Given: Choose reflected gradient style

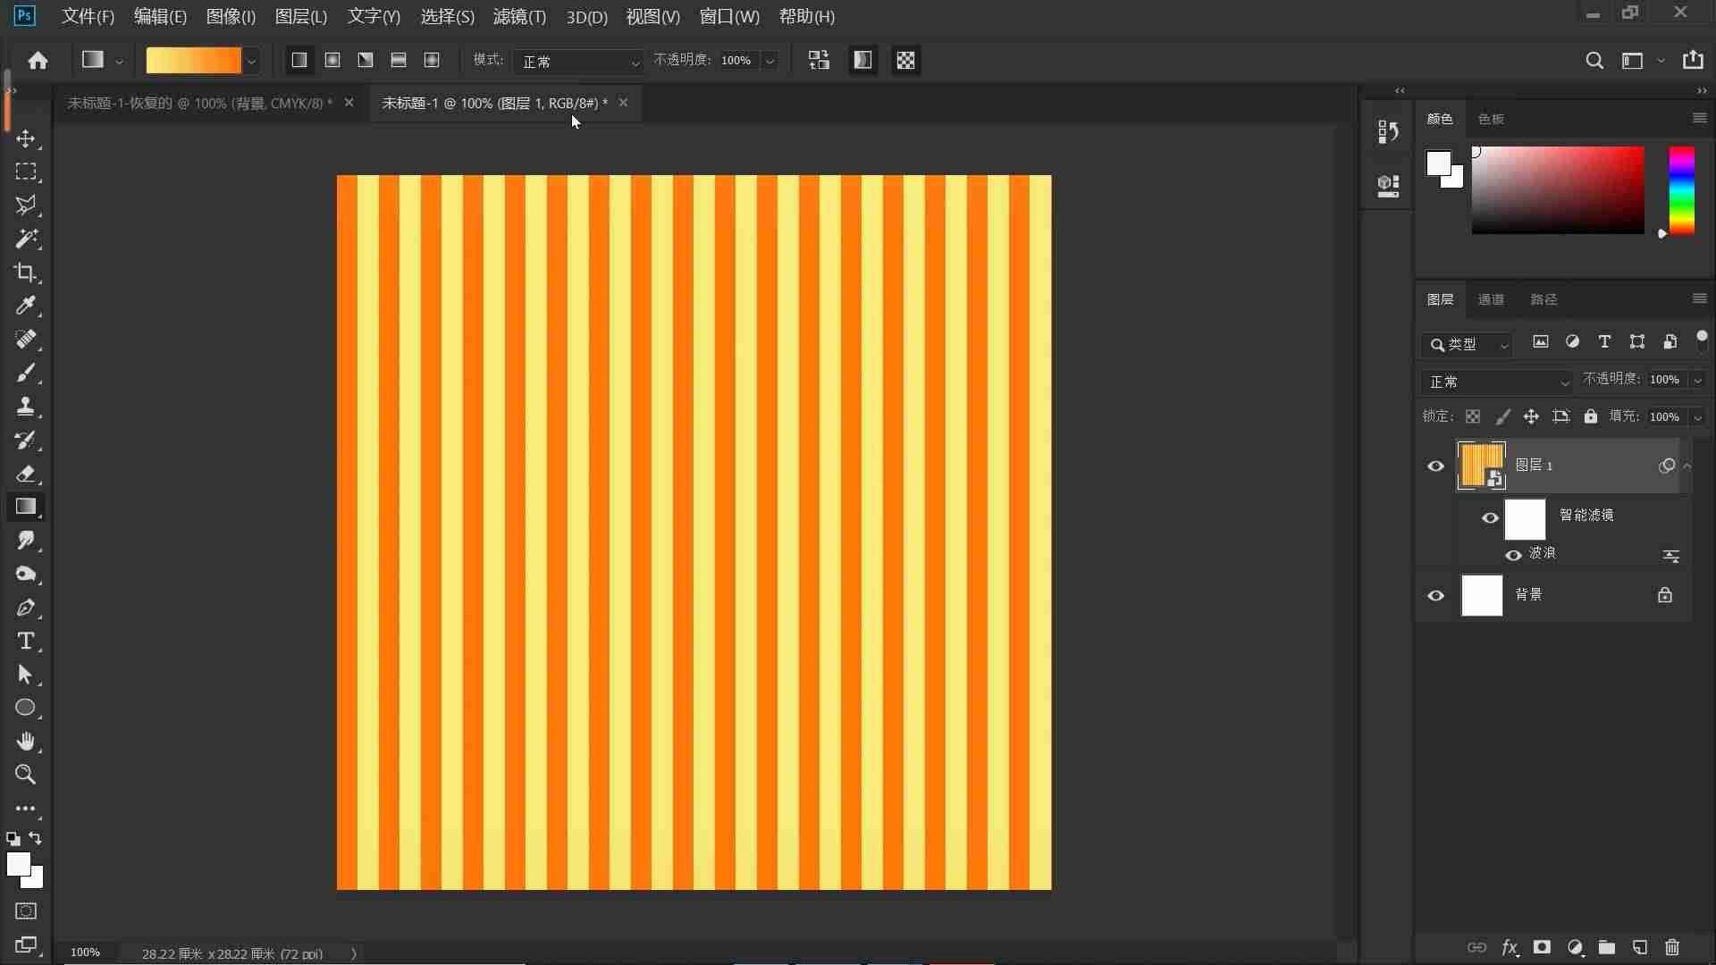Looking at the screenshot, I should (x=399, y=60).
